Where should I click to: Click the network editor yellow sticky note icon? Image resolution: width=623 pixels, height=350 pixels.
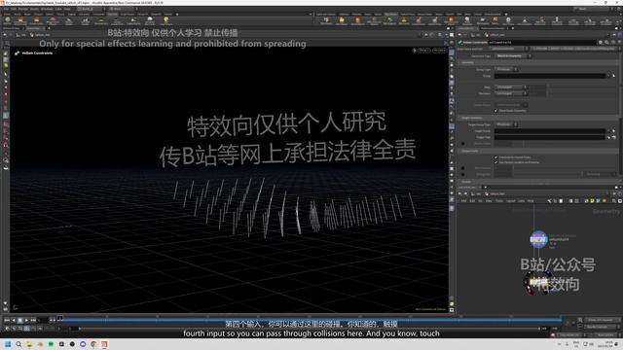point(592,201)
